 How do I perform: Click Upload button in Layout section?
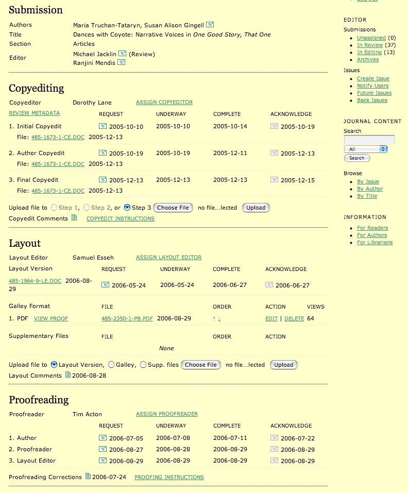tap(283, 365)
